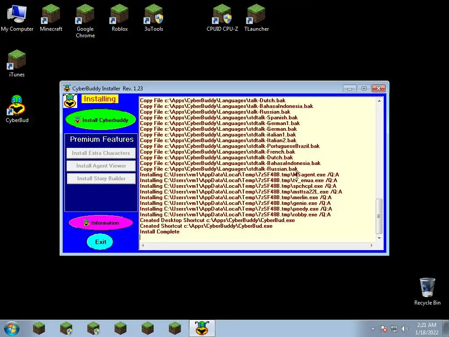The width and height of the screenshot is (449, 337).
Task: Click the horizontal scrollbar right arrow
Action: click(372, 245)
